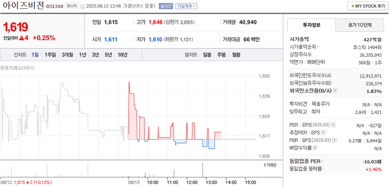
Task: Click the 13:00 time label on the chart axis
Action: 212,182
